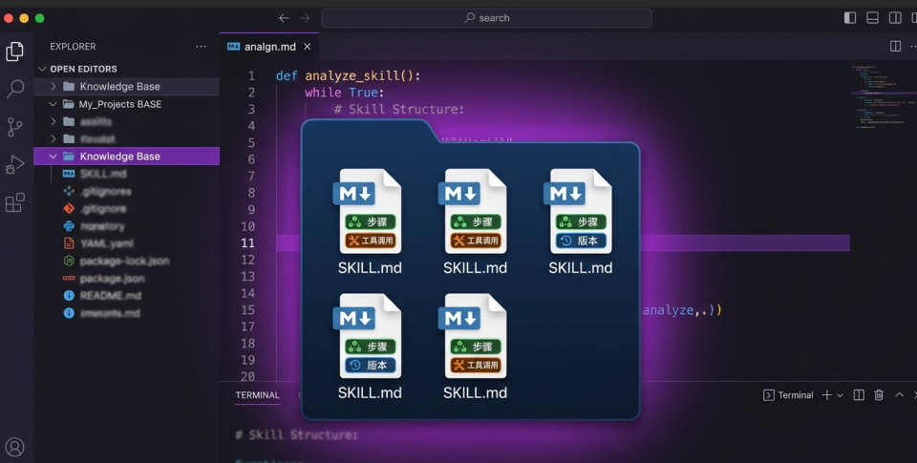
Task: Create a new terminal with the plus
Action: (x=827, y=395)
